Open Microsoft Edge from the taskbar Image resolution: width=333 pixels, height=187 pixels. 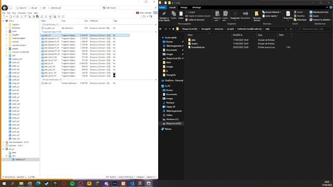(38, 183)
